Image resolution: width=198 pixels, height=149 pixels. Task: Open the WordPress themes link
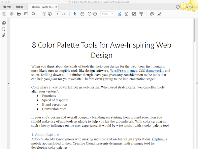coord(123,71)
